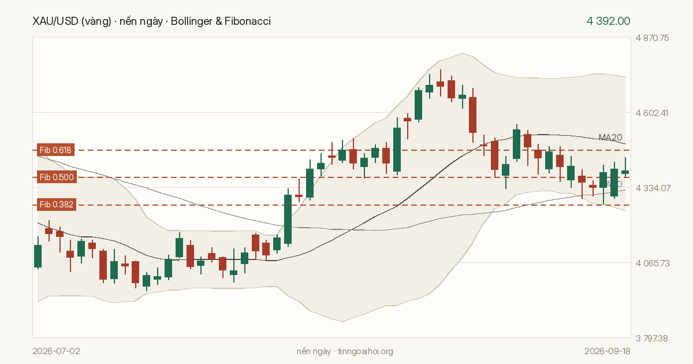Click the first green candle at chart start
Image resolution: width=693 pixels, height=364 pixels.
click(38, 256)
